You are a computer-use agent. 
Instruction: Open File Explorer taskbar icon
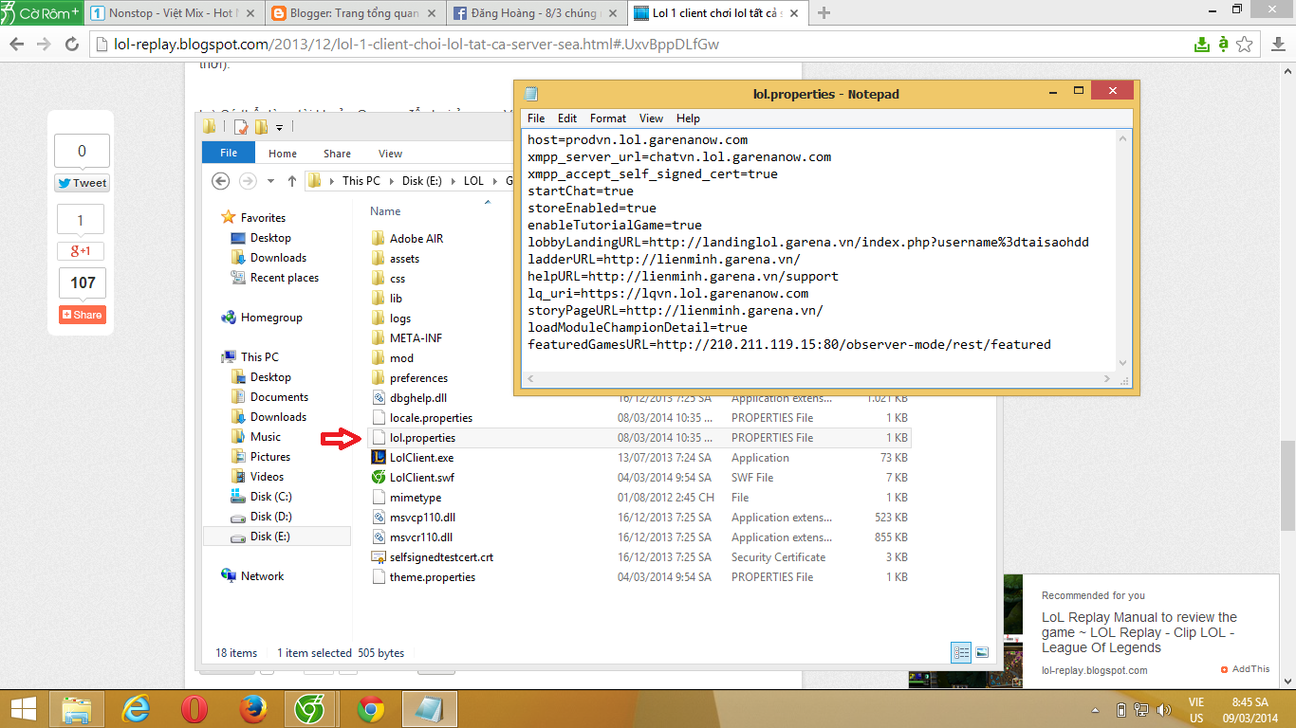tap(76, 709)
